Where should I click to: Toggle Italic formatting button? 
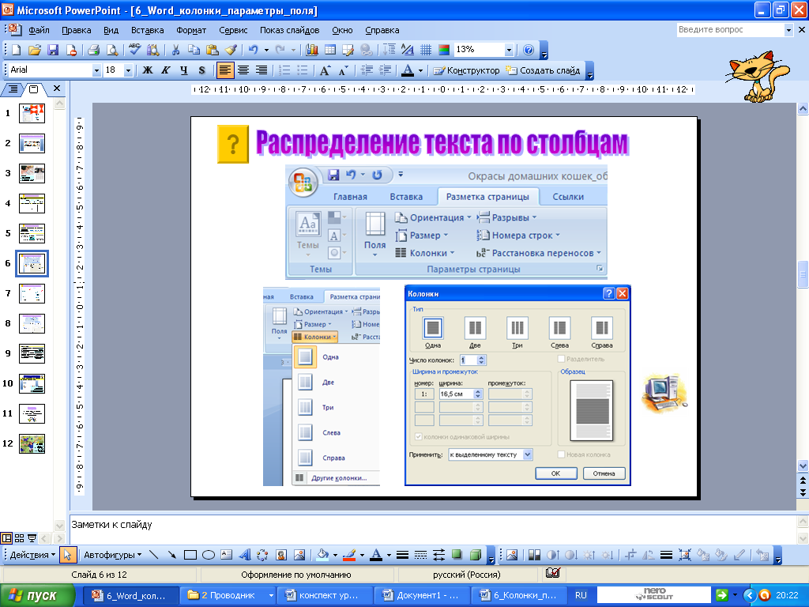point(166,70)
